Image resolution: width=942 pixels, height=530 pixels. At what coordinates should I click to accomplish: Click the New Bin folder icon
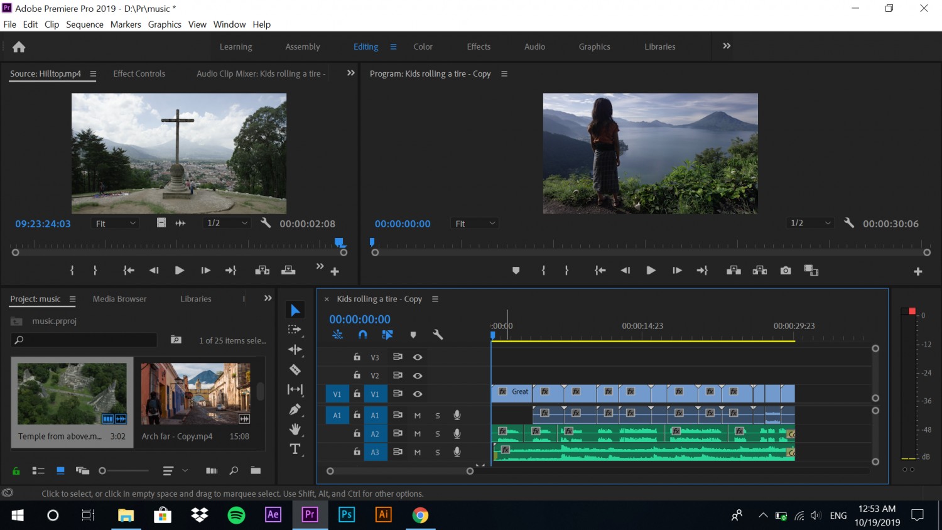click(256, 470)
